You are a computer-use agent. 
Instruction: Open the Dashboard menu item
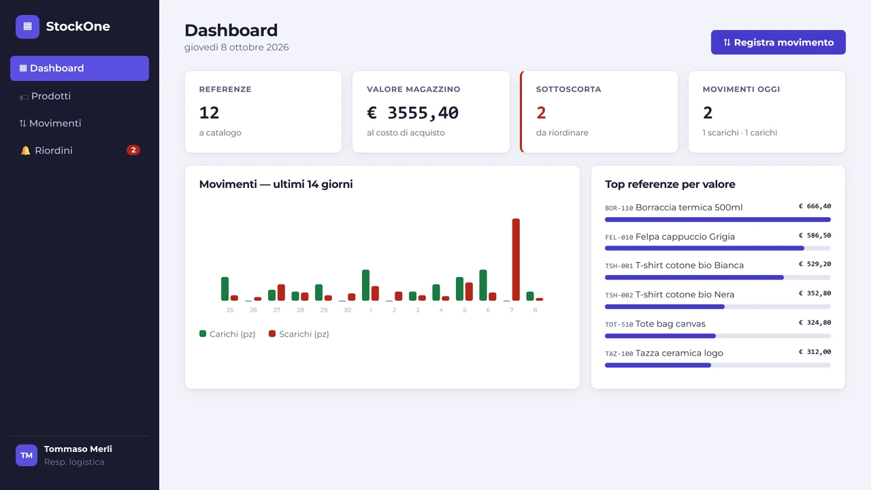point(80,68)
